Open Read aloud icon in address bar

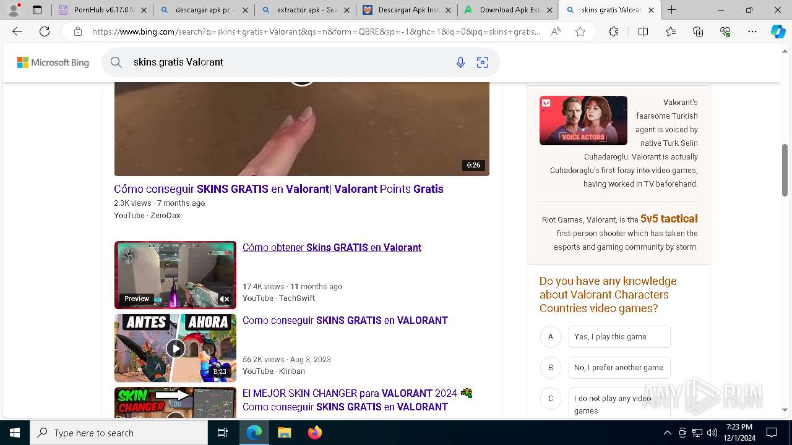(x=556, y=32)
